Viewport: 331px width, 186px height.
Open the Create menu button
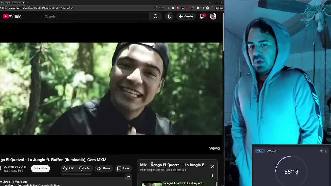(x=186, y=16)
